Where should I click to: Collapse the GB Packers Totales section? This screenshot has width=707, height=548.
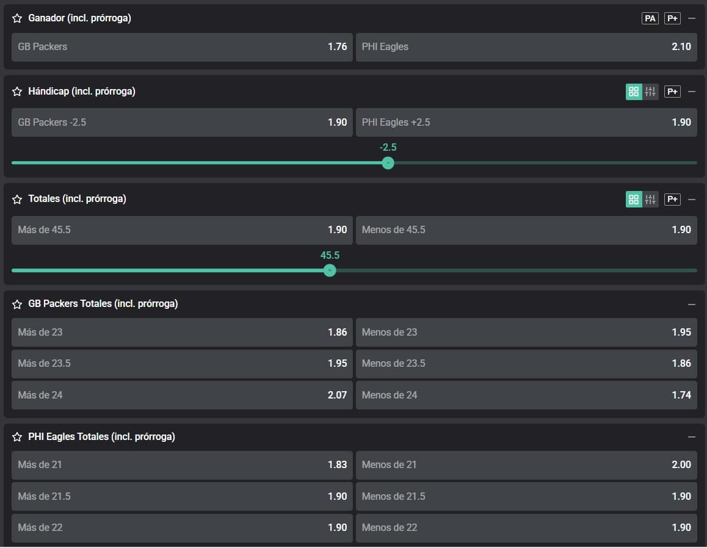coord(692,304)
